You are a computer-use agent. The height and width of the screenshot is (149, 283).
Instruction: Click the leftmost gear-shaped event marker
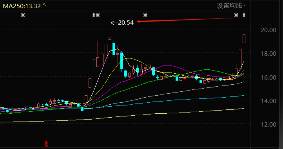tap(23, 15)
